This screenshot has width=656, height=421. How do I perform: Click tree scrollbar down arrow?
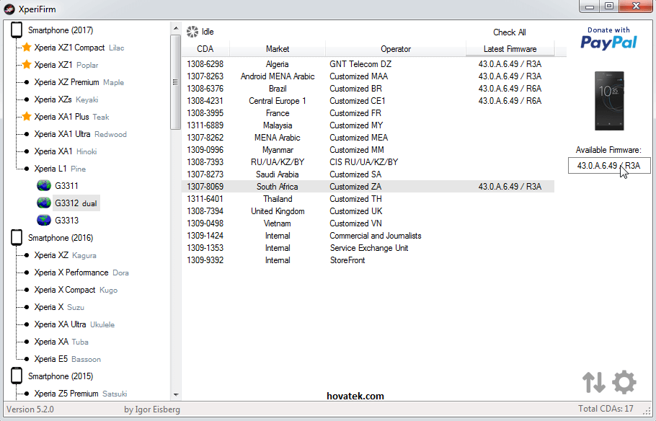pos(176,394)
